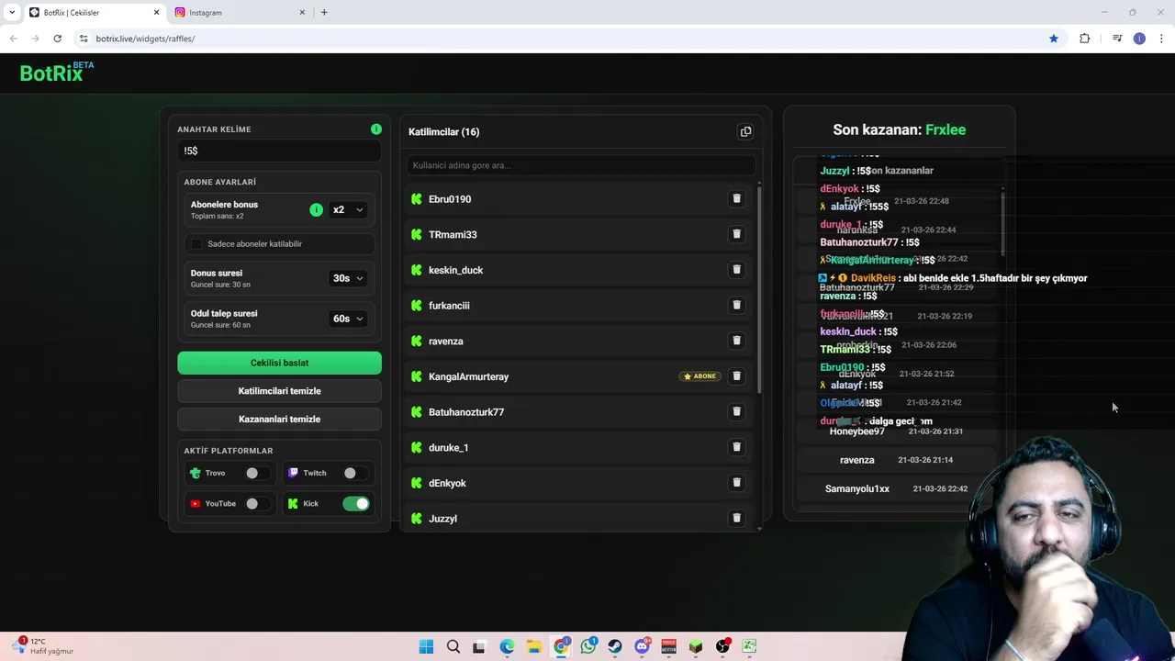Click the Honeybee97 winner entry

coord(896,431)
